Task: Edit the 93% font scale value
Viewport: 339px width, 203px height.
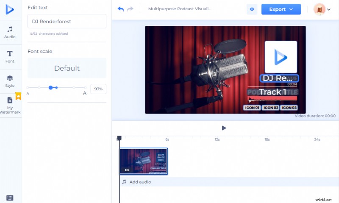Action: [98, 89]
